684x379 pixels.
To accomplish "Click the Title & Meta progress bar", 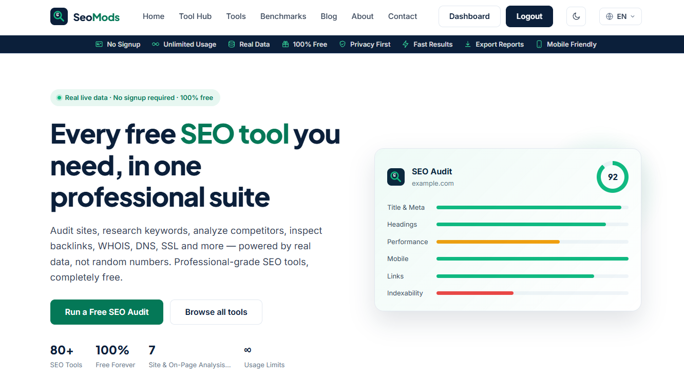I will (x=533, y=207).
